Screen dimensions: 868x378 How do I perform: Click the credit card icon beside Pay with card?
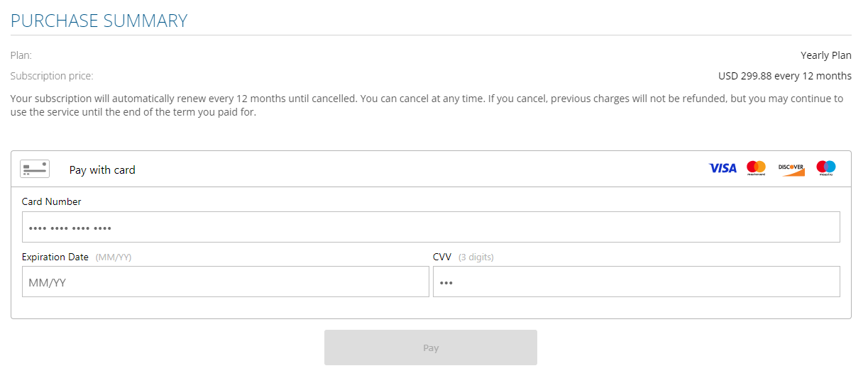coord(35,169)
